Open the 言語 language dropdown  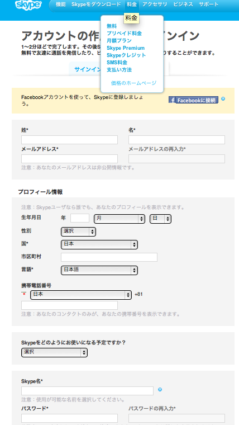pyautogui.click(x=99, y=270)
